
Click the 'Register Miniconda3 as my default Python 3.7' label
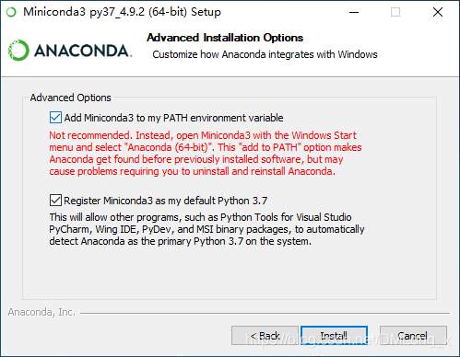point(166,201)
